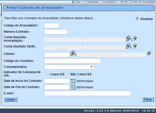Click eraser icon for Conta Depósito Arrecadação
Screen dimensions: 156x113
(135, 38)
